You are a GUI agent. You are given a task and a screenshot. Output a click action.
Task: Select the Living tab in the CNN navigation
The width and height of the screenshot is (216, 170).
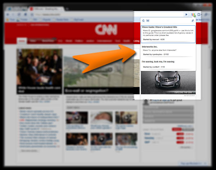tap(136, 41)
